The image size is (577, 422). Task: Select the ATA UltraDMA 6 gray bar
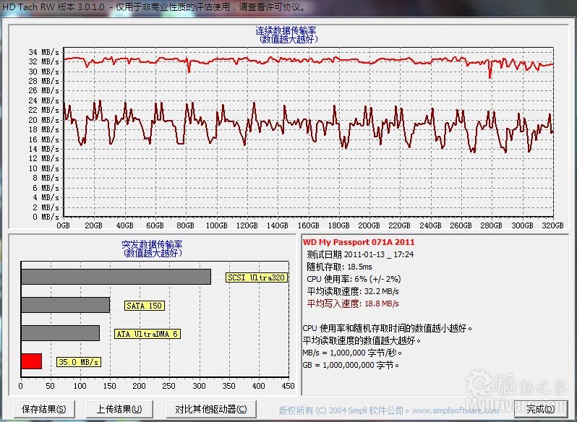tap(60, 333)
